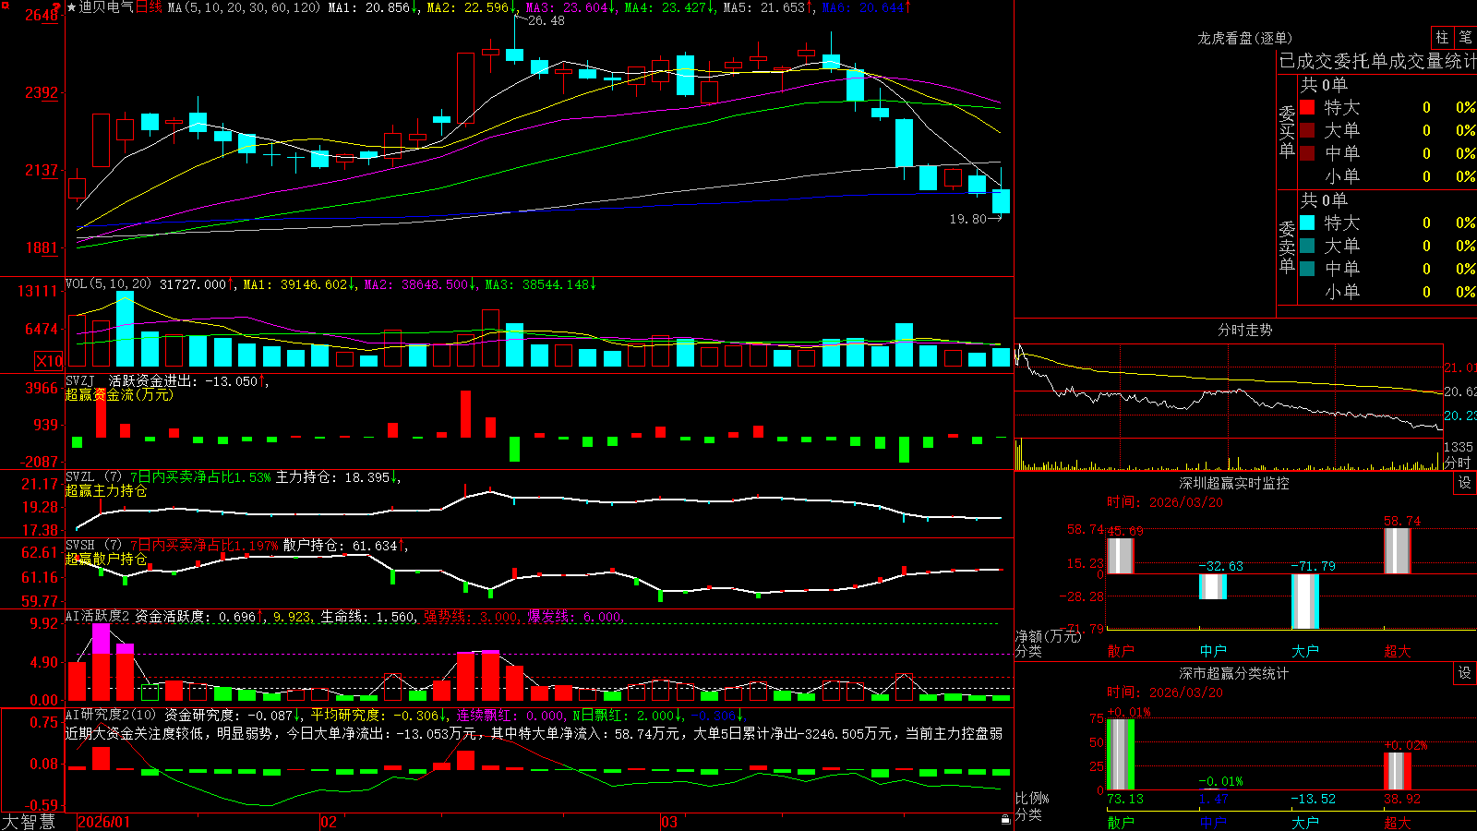This screenshot has width=1477, height=831.
Task: Select the 分时走势 panel title
Action: [x=1244, y=330]
